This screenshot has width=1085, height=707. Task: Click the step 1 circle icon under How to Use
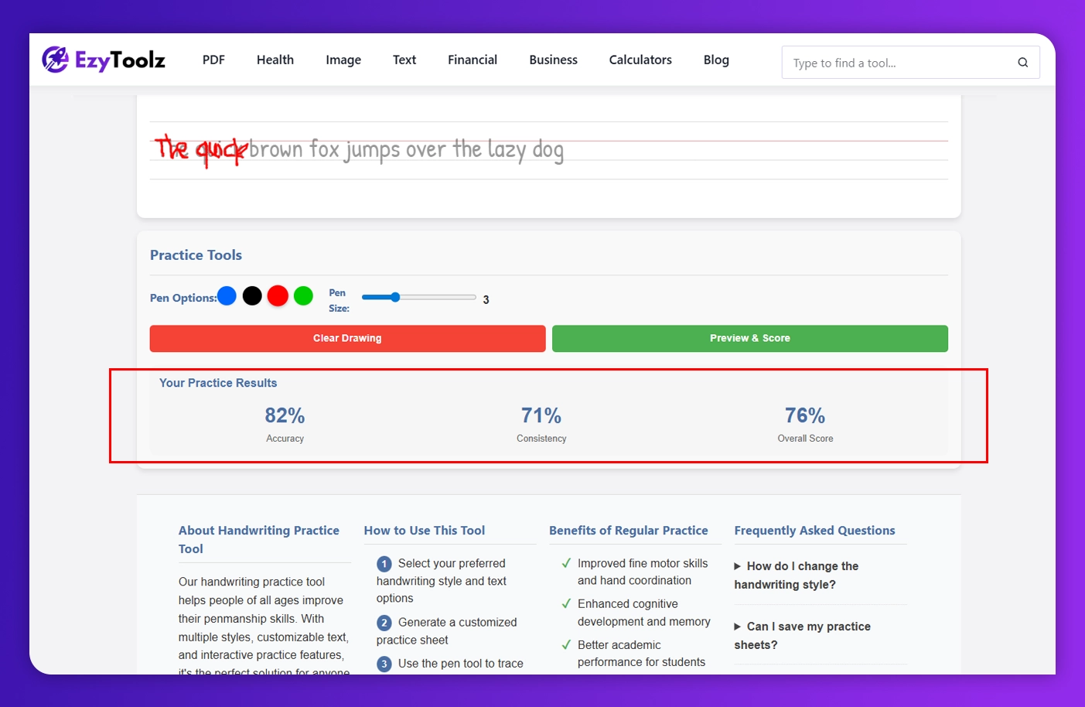point(384,563)
